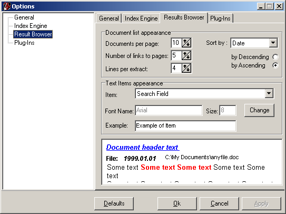Select the by Descending radio button
Viewport: 286px width, 214px height.
275,57
